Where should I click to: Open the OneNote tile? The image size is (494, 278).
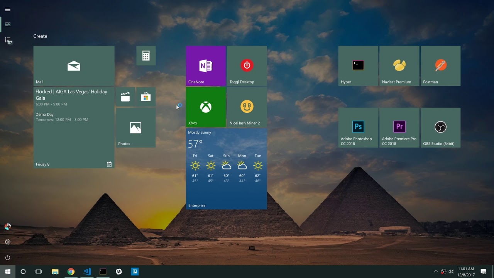pos(206,66)
